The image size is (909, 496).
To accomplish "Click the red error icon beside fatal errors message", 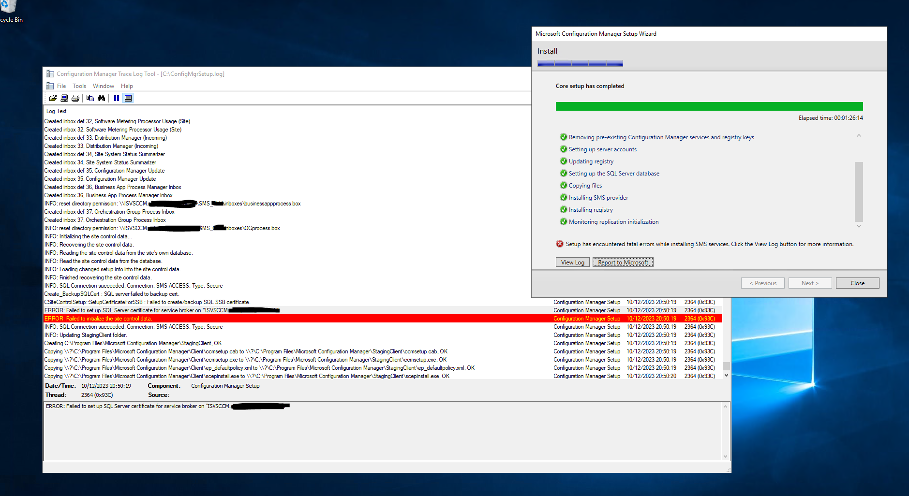I will (560, 244).
